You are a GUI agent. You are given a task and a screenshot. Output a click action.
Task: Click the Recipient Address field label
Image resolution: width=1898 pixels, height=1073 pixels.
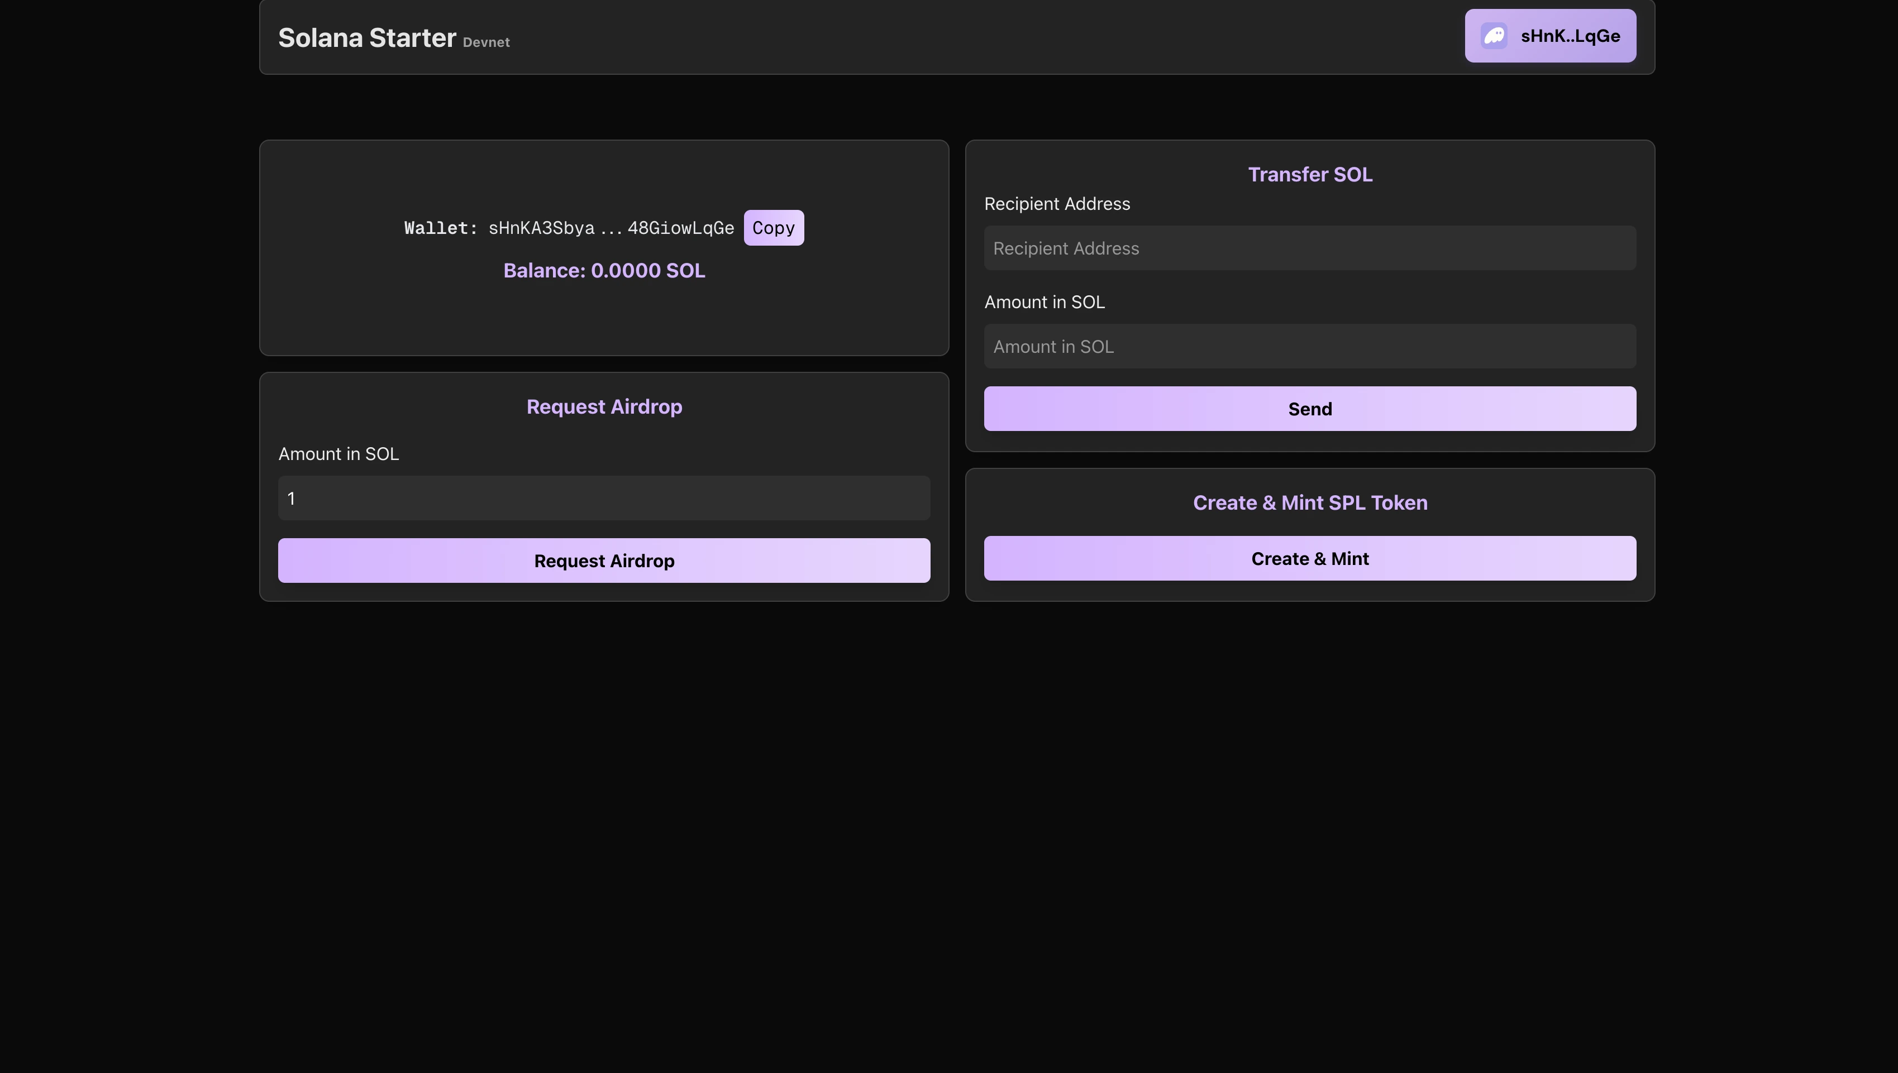(1056, 204)
